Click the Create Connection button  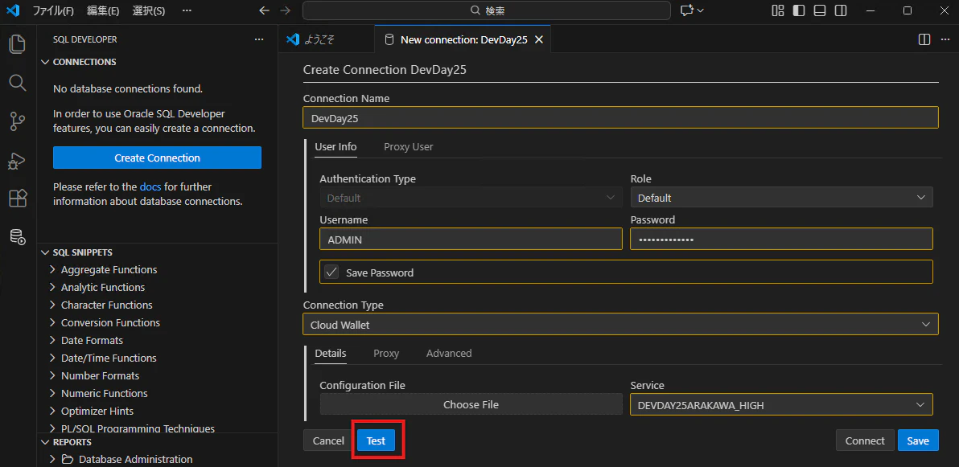[157, 158]
